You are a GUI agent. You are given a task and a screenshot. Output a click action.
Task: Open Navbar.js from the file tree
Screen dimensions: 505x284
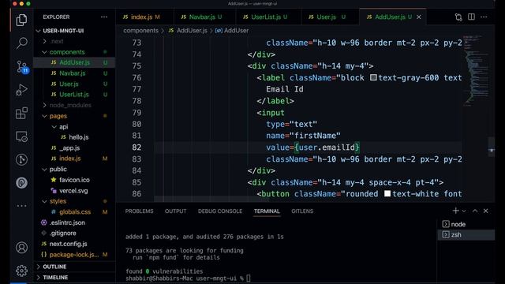click(75, 73)
